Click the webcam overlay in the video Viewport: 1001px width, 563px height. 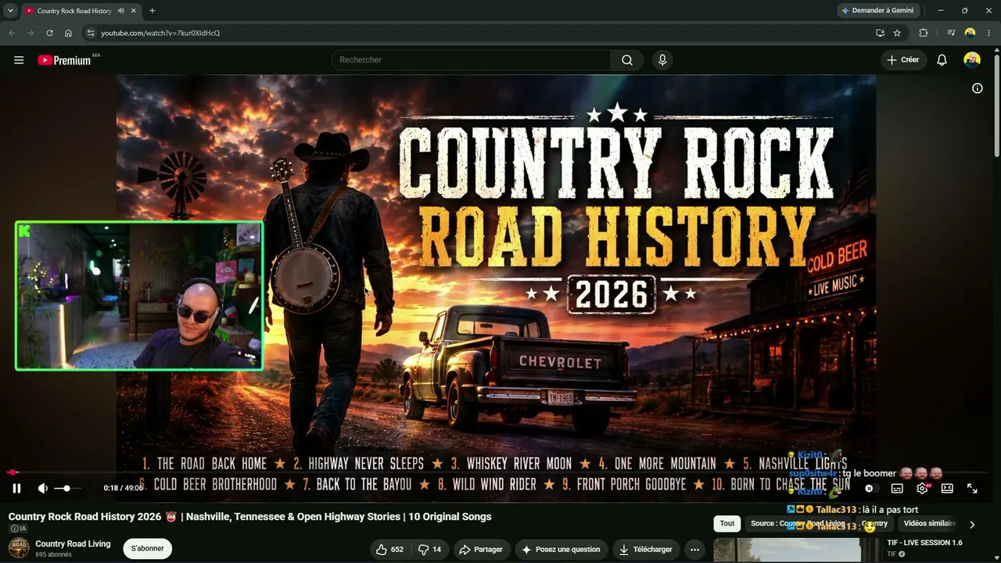pos(139,296)
